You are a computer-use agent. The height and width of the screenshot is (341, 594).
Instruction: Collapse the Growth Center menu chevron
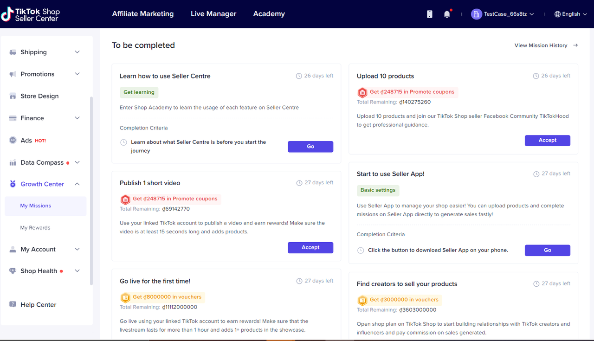[77, 184]
